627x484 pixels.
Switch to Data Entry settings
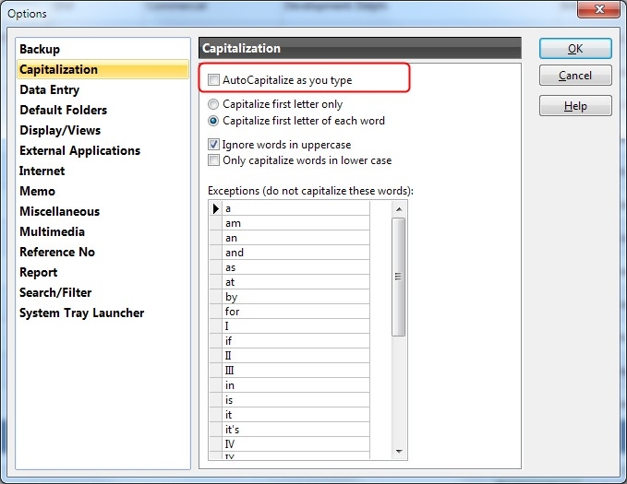(x=49, y=89)
